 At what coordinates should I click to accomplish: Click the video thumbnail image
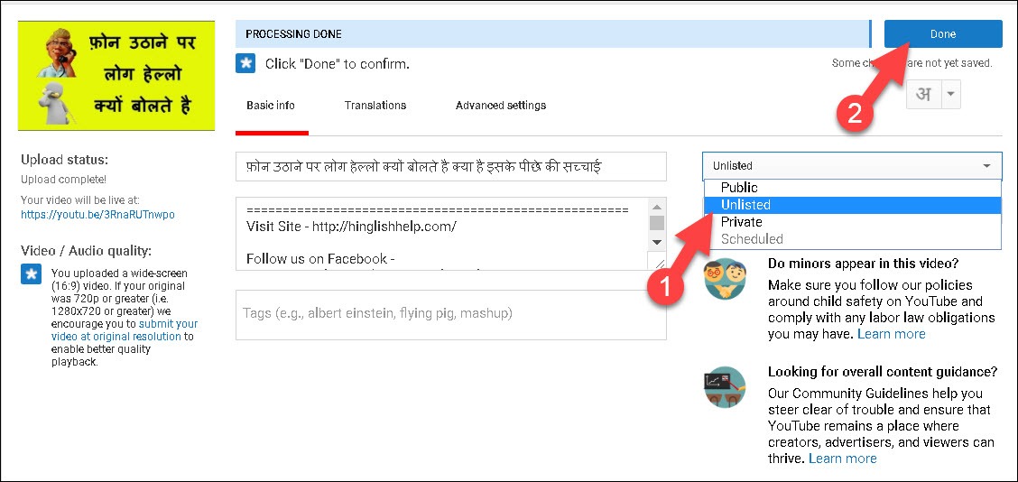pyautogui.click(x=116, y=76)
